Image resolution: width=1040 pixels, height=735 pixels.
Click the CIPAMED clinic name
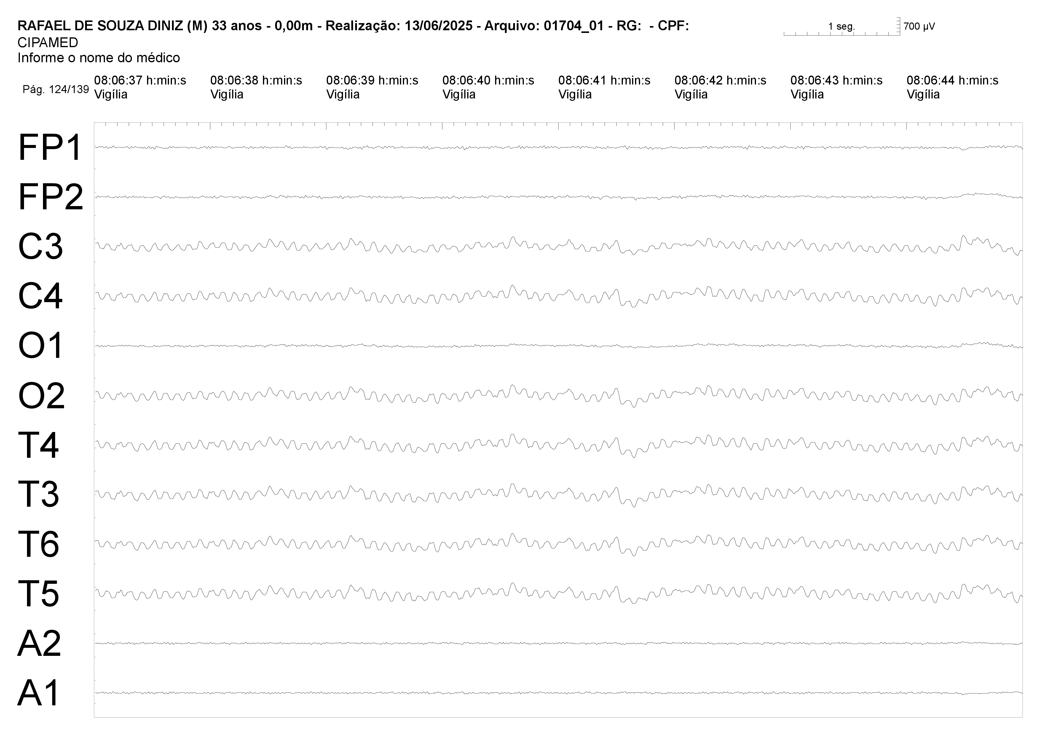48,43
